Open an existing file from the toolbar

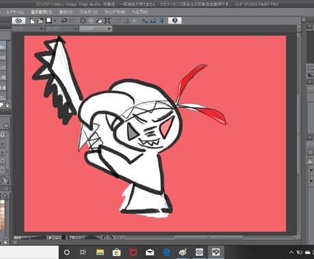pyautogui.click(x=40, y=21)
